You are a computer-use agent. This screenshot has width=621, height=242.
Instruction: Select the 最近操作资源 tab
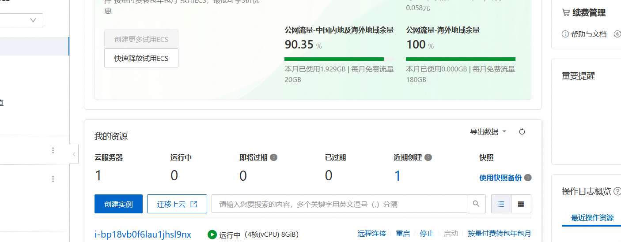point(592,218)
